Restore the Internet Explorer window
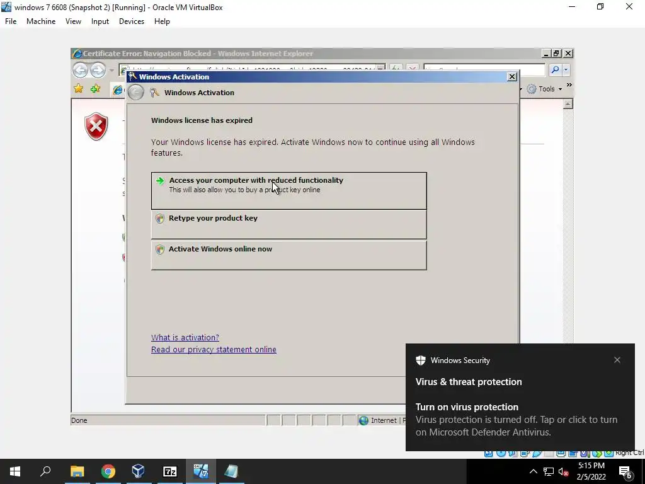Screen dimensions: 645x484 click(557, 53)
